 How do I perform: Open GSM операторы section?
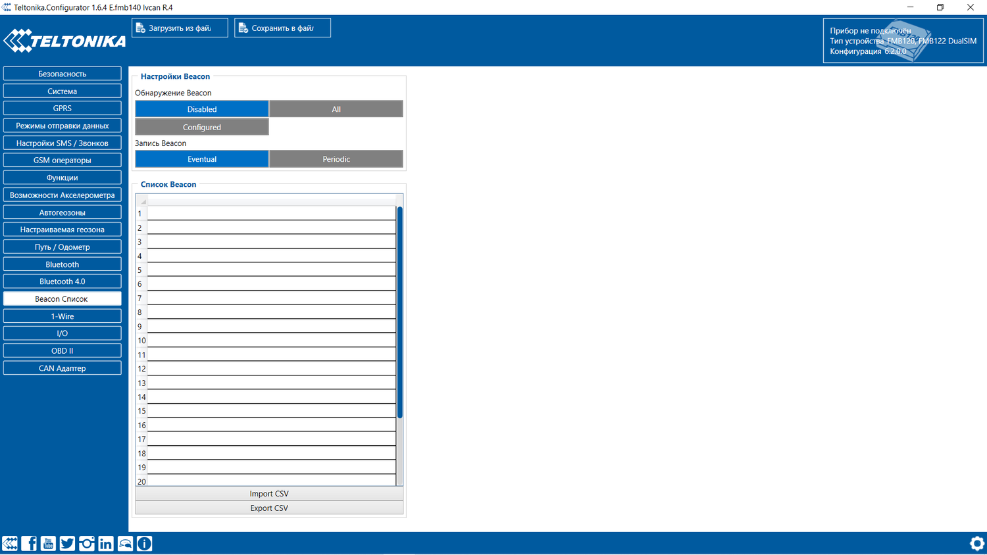click(x=63, y=160)
